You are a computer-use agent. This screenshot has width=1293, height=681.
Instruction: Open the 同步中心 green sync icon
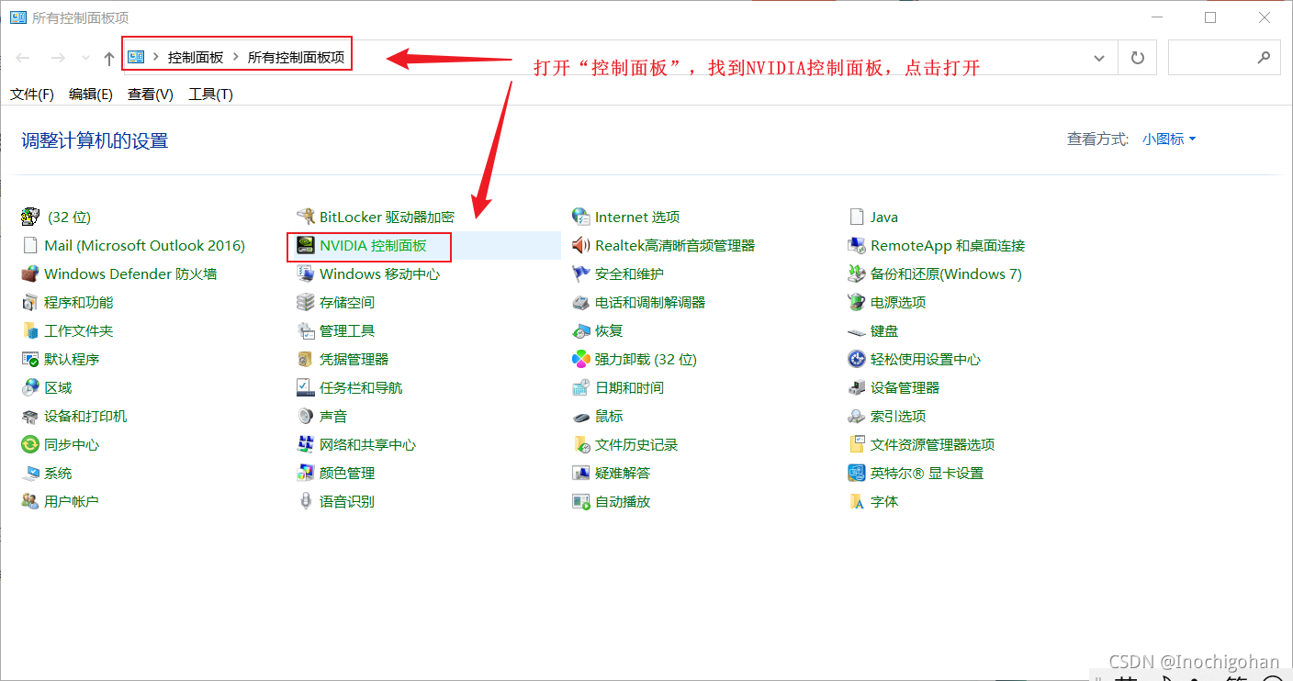30,445
